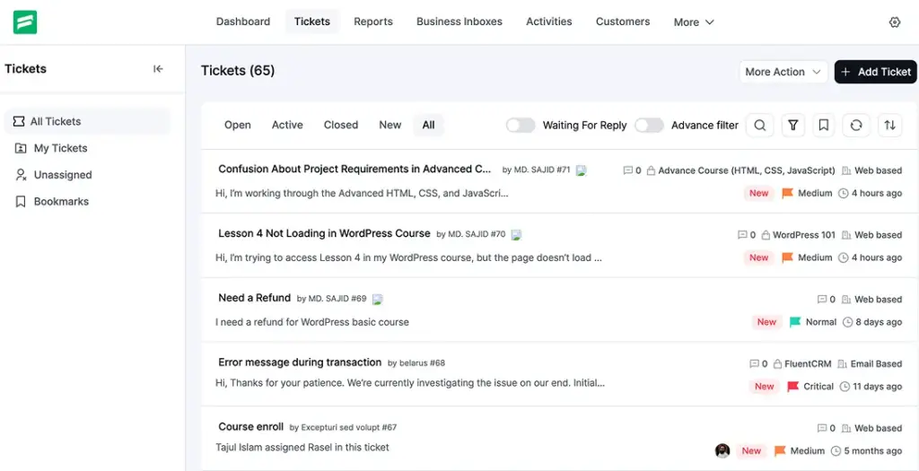Screen dimensions: 919x471
Task: Click 'Tajul Islam assigned Rasel in this ticket'
Action: pyautogui.click(x=302, y=448)
